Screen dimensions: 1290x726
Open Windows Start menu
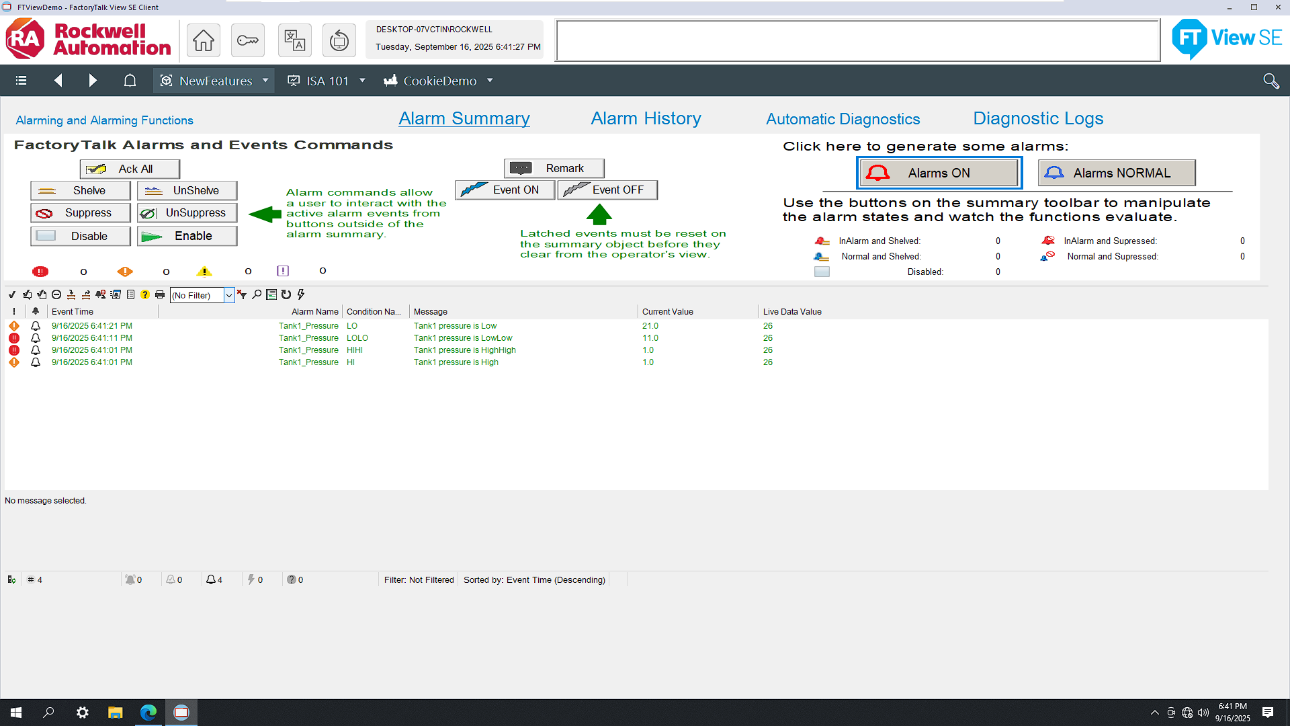tap(16, 713)
